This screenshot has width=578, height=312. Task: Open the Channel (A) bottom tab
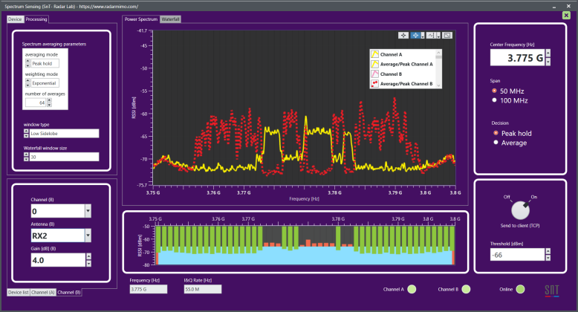pos(42,293)
